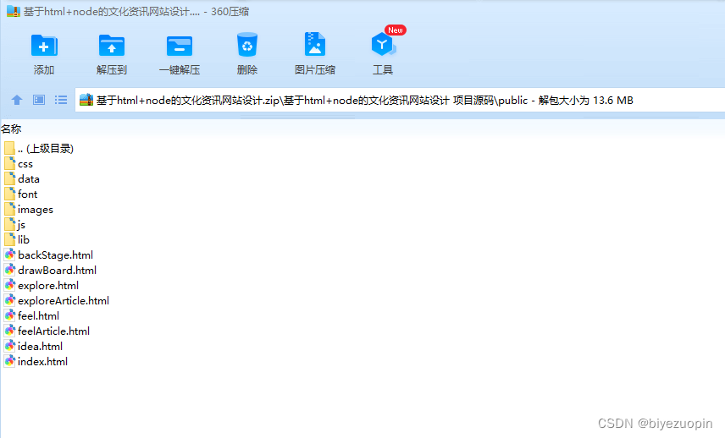Viewport: 725px width, 438px height.
Task: Click the 名称 column header
Action: [x=11, y=129]
